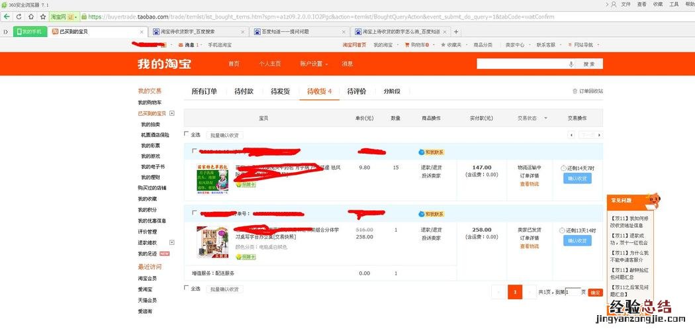
Task: Open a new browser tab with plus button
Action: [456, 31]
